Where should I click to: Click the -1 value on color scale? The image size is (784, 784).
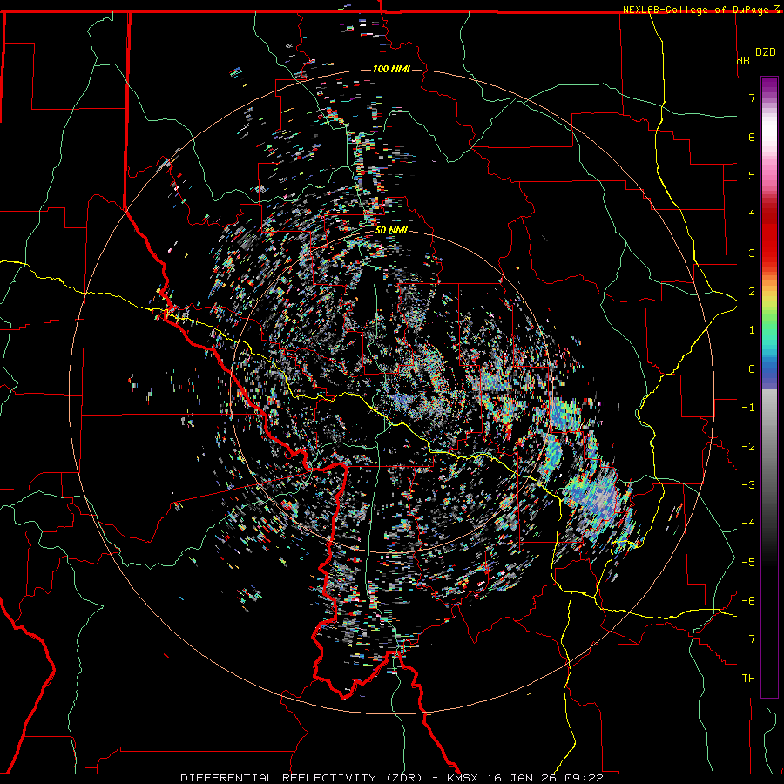click(748, 408)
